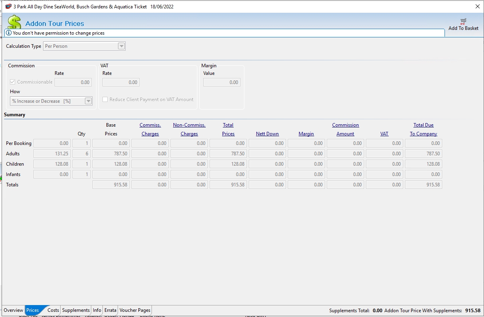Expand the How commission method dropdown

coord(88,101)
